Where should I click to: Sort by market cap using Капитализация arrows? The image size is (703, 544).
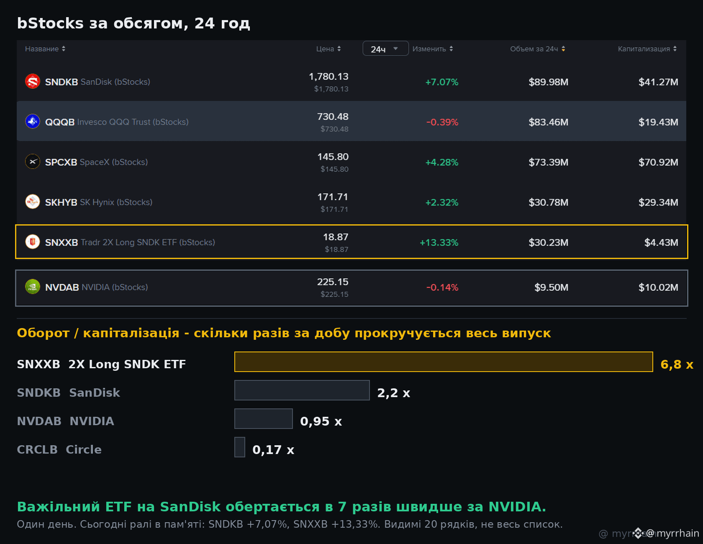(x=675, y=49)
